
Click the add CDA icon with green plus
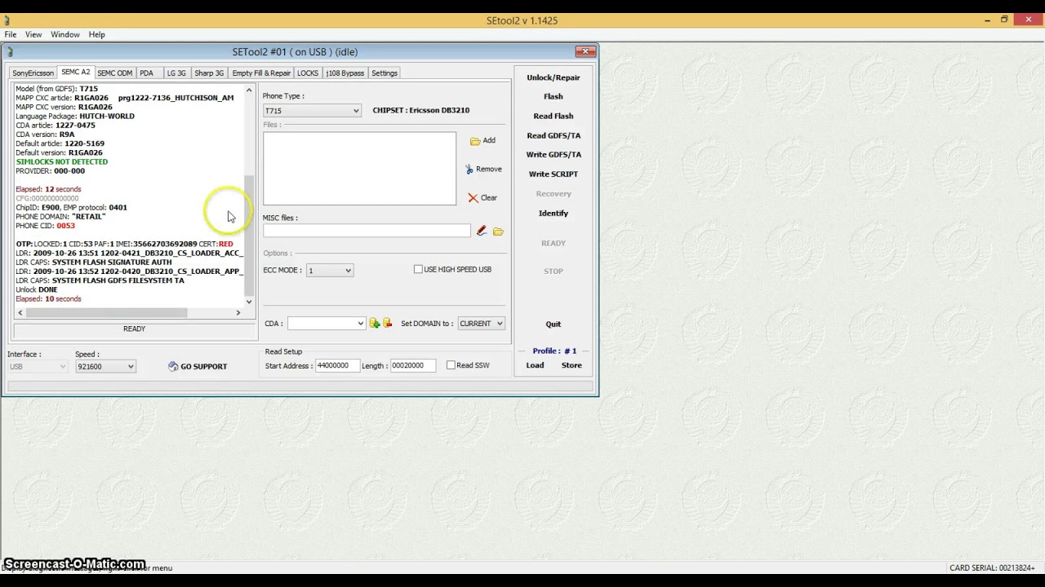pos(375,324)
